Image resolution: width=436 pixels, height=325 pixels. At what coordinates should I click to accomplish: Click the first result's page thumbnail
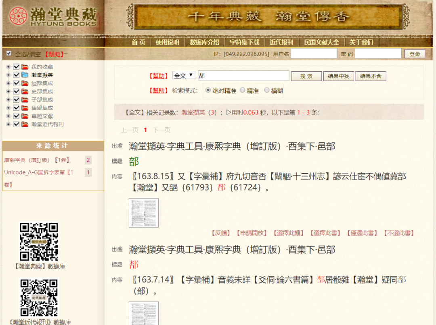(x=144, y=213)
